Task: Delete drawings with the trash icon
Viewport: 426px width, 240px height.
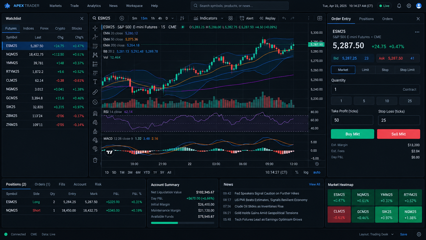Action: [x=95, y=160]
